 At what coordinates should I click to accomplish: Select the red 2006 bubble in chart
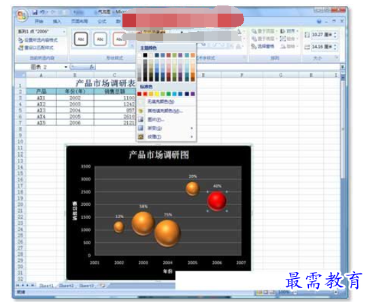[217, 201]
